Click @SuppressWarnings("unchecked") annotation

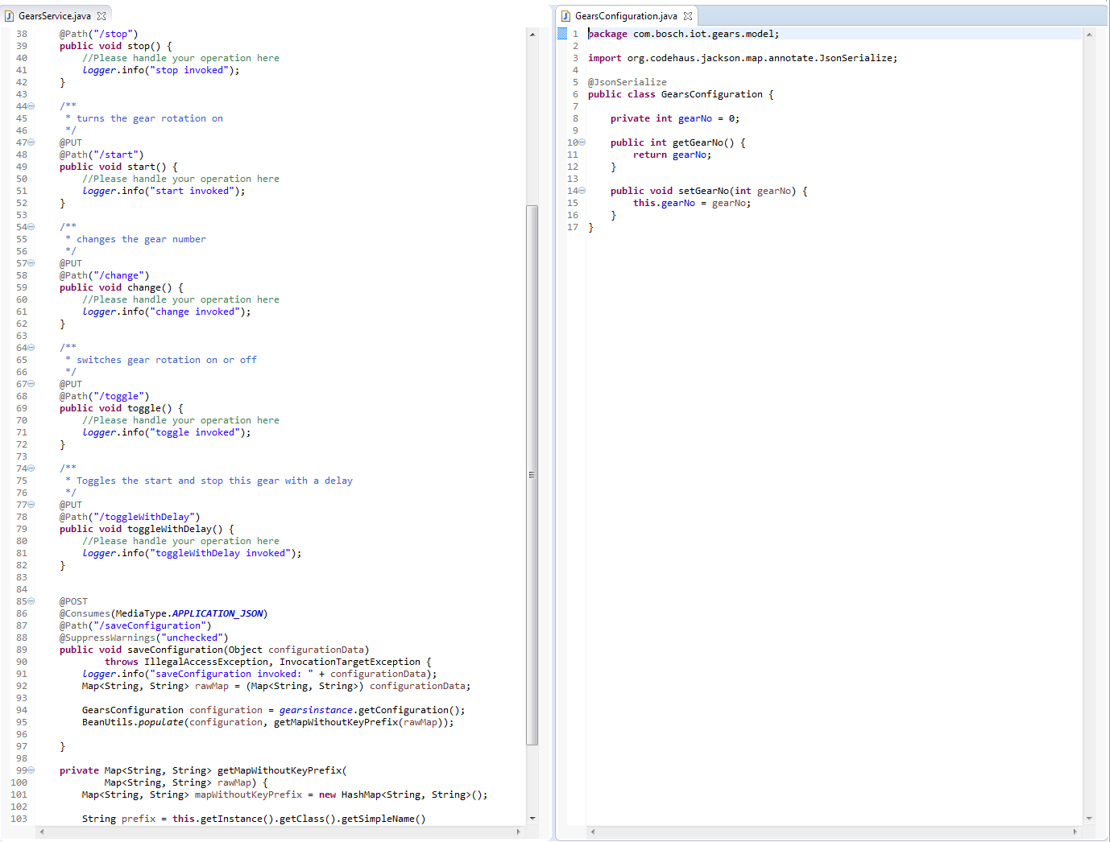(143, 638)
